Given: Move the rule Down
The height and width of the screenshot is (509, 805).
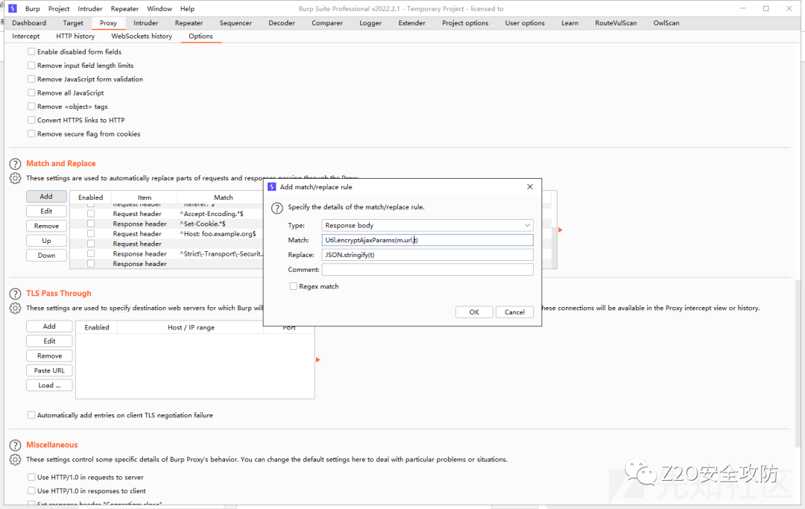Looking at the screenshot, I should tap(46, 256).
